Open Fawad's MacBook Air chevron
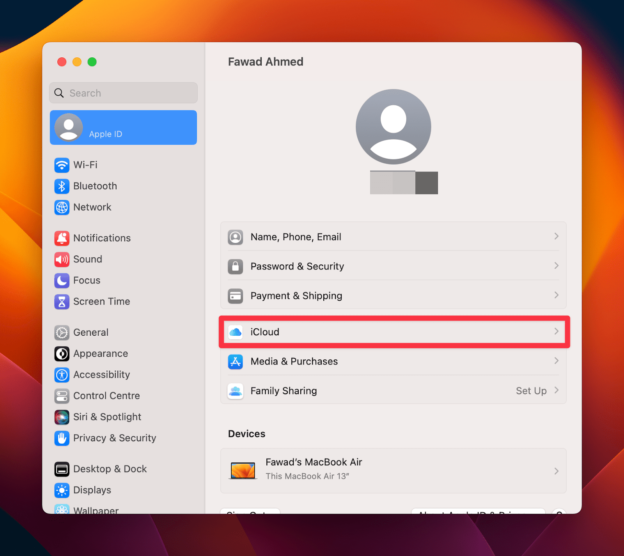 coord(556,471)
